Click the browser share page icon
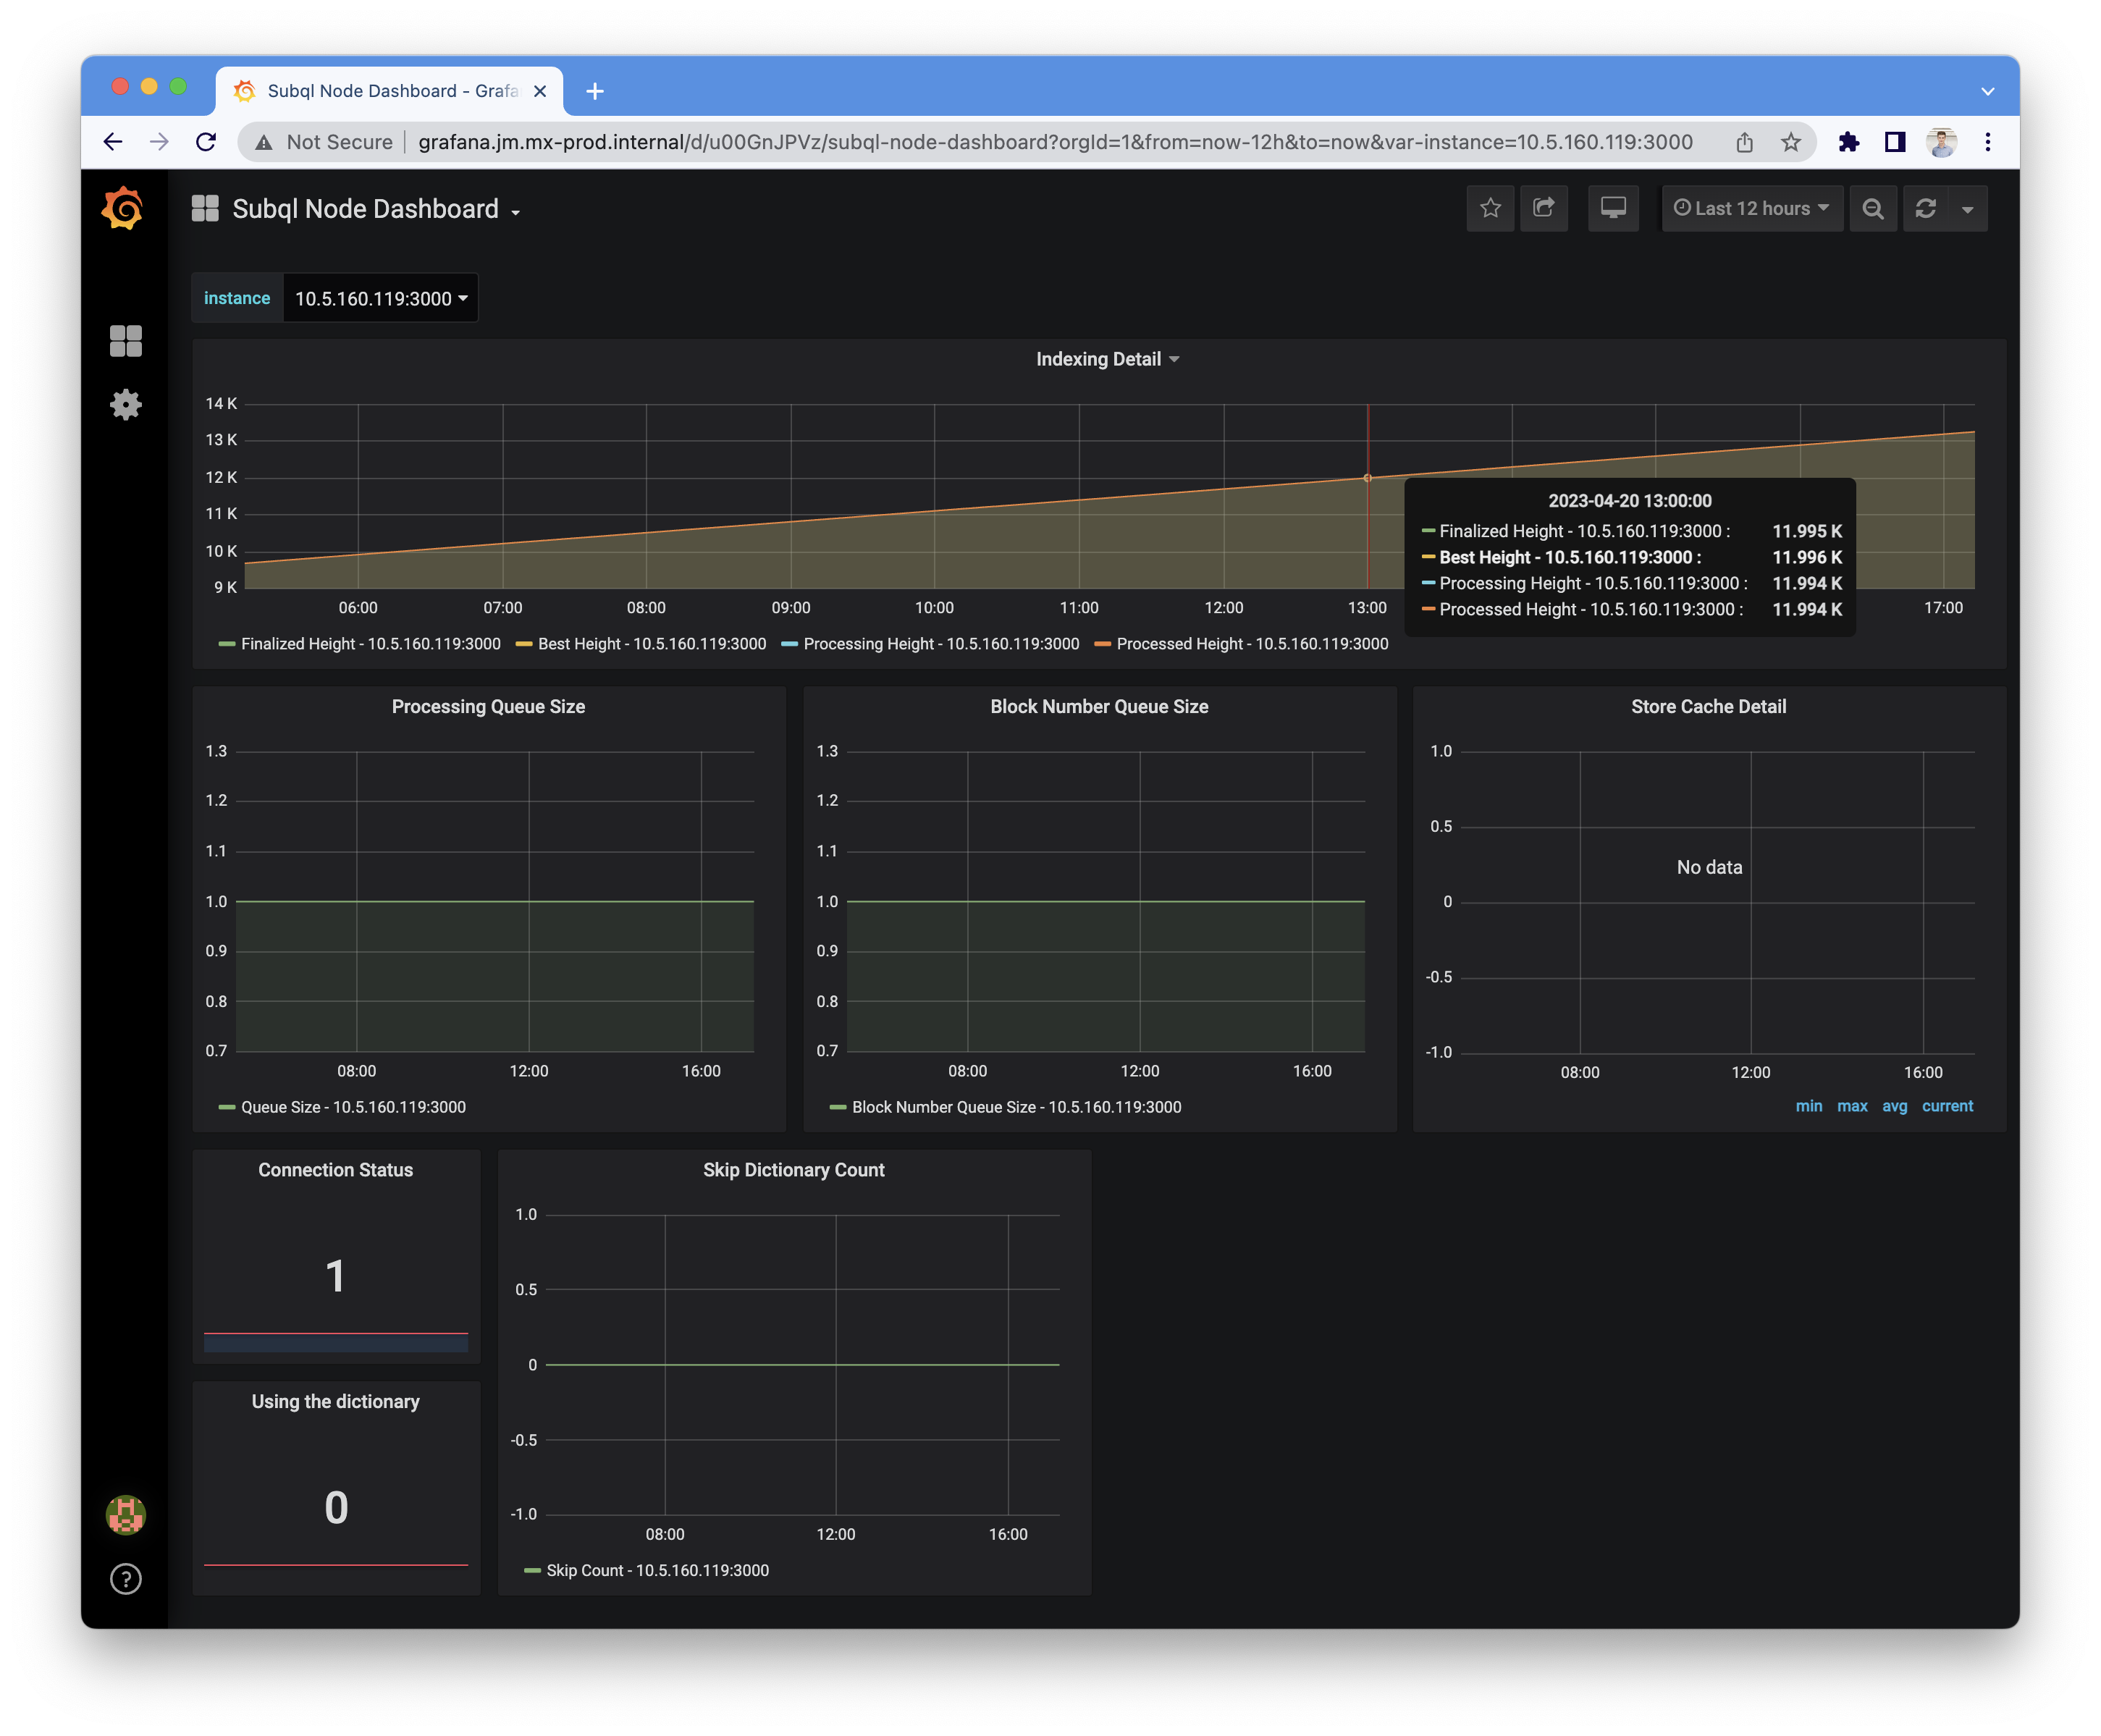 pos(1744,142)
